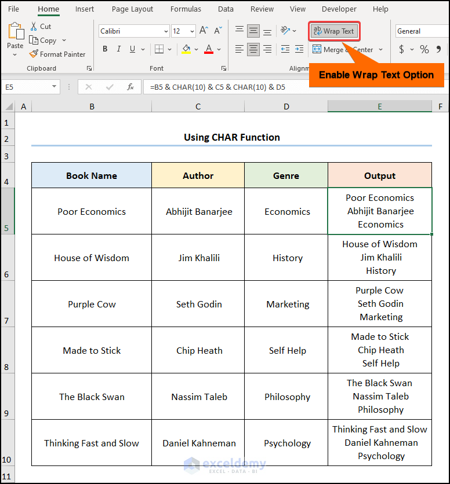The height and width of the screenshot is (484, 450).
Task: Open the Clipboard dialog launcher
Action: pyautogui.click(x=89, y=68)
